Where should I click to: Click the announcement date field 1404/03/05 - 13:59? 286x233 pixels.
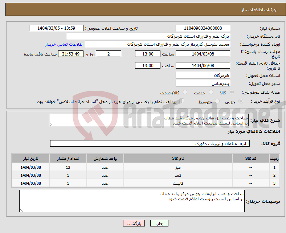click(56, 28)
